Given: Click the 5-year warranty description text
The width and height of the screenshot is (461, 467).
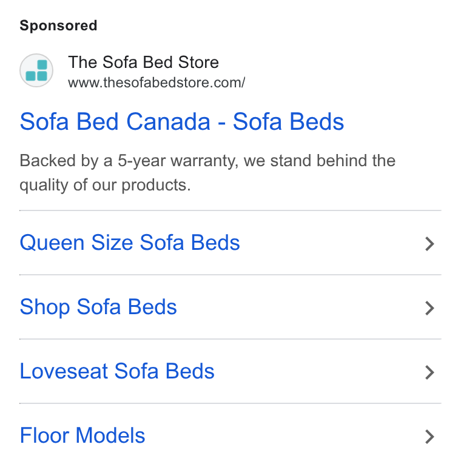Looking at the screenshot, I should tap(207, 161).
